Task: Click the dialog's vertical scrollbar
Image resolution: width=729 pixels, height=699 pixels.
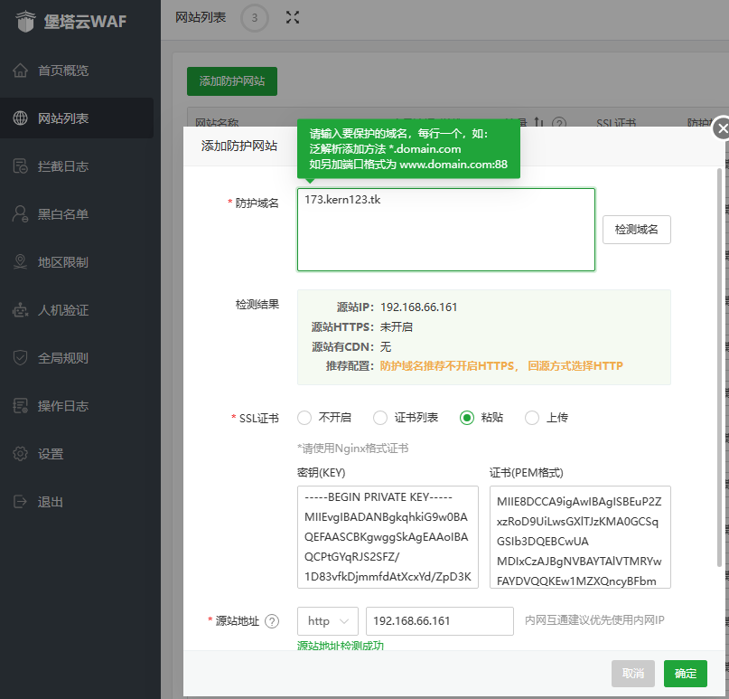Action: coord(719,368)
